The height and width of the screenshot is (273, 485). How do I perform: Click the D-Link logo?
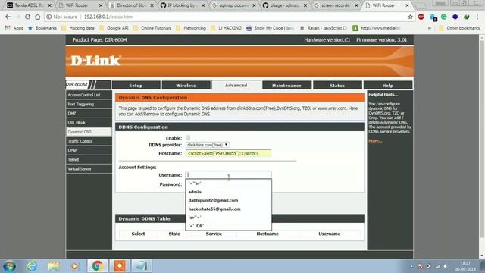[x=95, y=61]
